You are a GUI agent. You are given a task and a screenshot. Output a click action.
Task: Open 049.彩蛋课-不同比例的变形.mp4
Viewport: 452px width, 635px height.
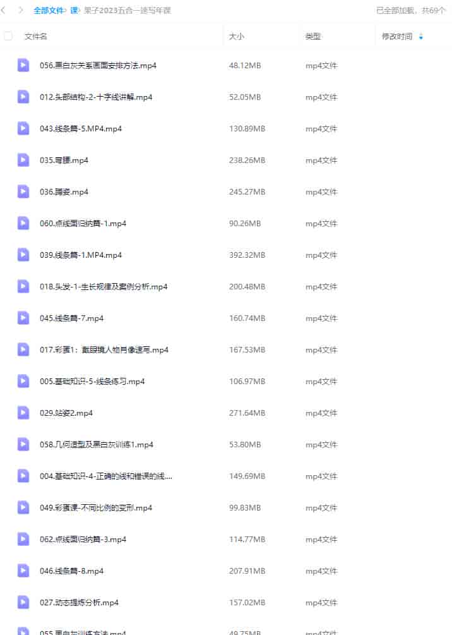pos(96,507)
